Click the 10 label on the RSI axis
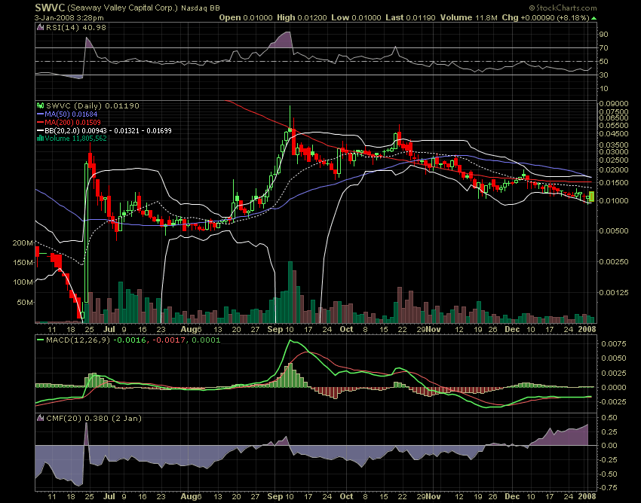The height and width of the screenshot is (503, 641). click(x=603, y=89)
